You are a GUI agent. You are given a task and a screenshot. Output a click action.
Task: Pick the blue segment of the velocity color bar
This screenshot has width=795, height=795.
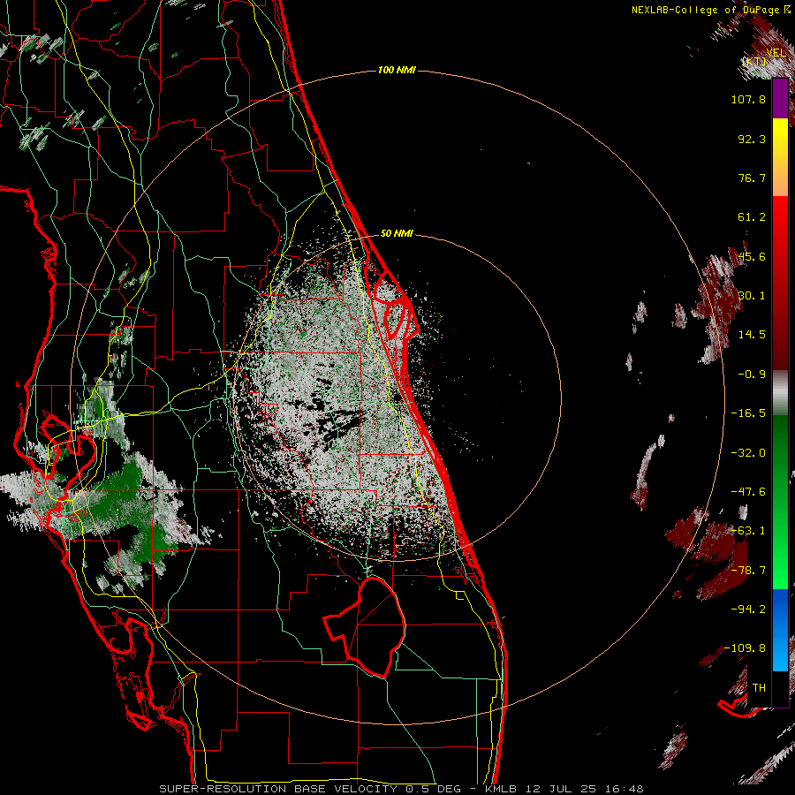[780, 630]
